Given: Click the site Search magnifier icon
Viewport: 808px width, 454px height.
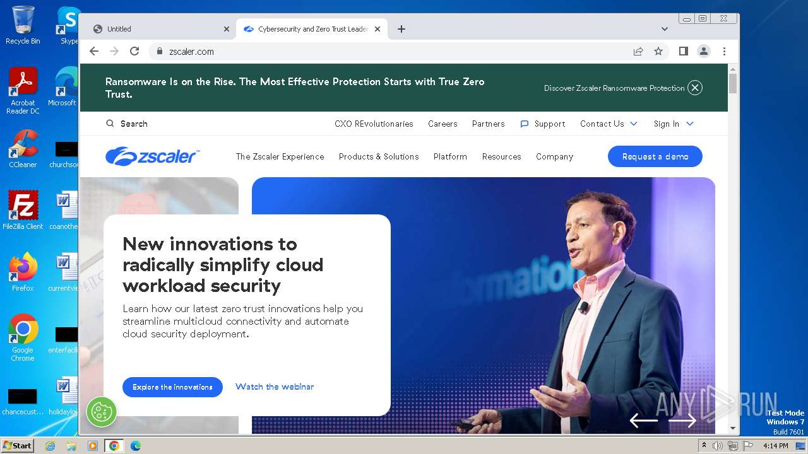Looking at the screenshot, I should (x=110, y=124).
